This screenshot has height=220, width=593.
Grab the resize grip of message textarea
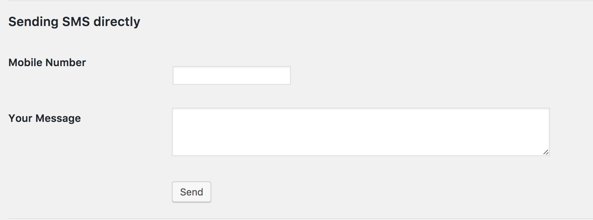coord(546,152)
